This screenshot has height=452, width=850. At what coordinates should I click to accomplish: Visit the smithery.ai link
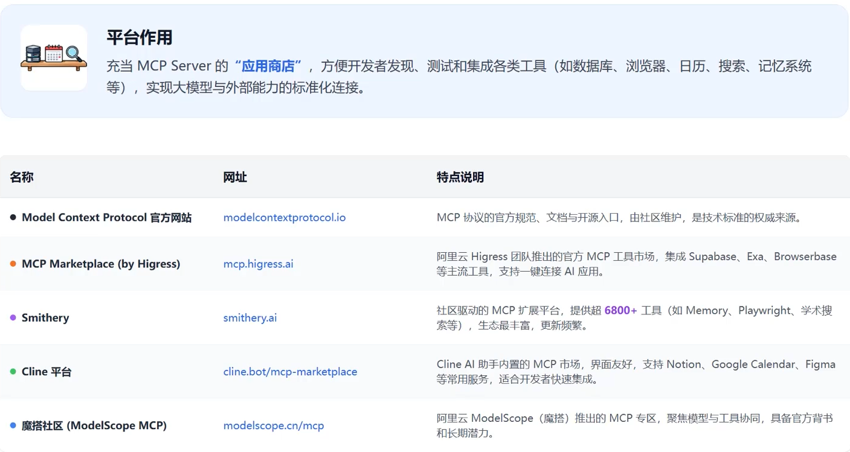pos(250,317)
